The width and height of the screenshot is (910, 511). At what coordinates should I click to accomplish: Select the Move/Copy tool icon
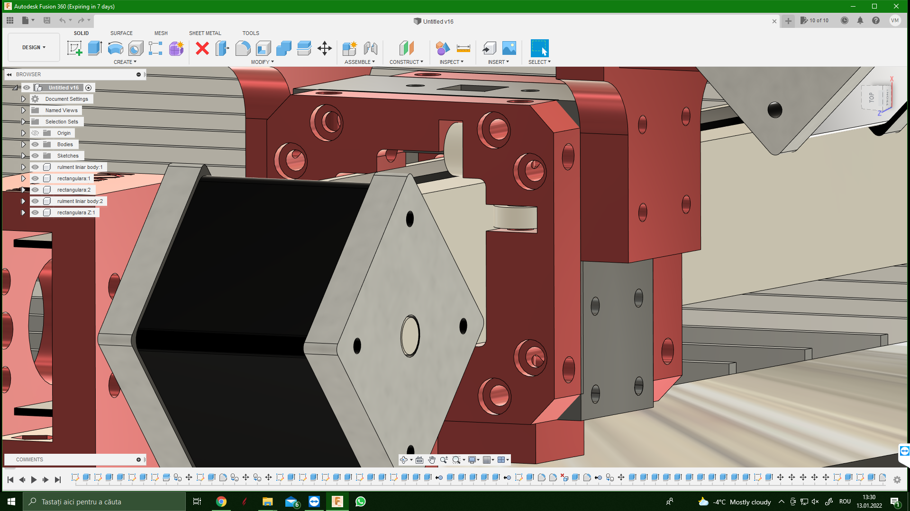[x=325, y=48]
